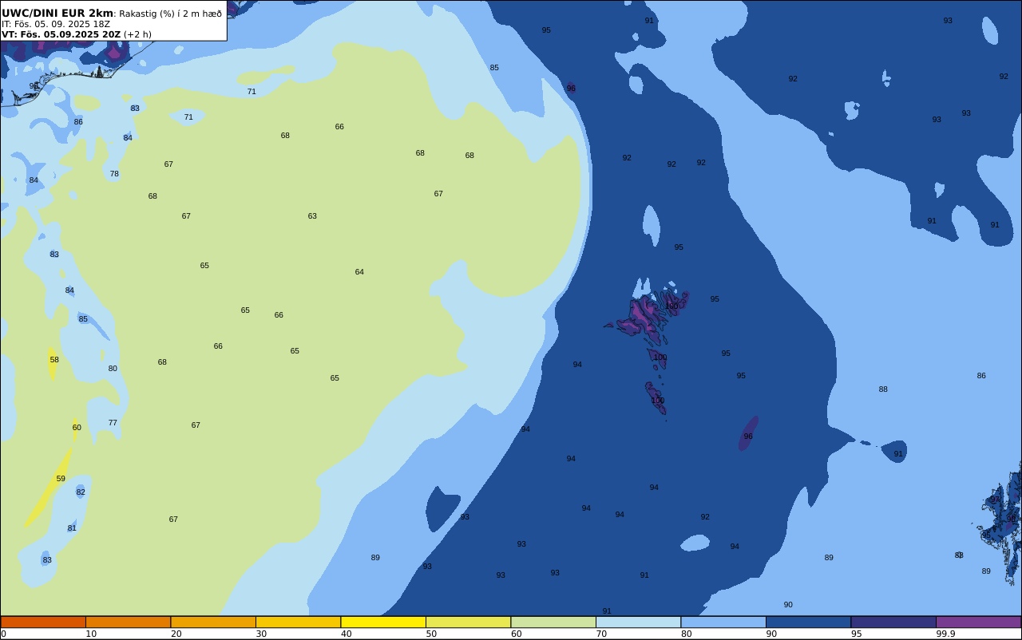
Task: Pick the 40–50 bright yellow legend swatch
Action: coord(383,622)
